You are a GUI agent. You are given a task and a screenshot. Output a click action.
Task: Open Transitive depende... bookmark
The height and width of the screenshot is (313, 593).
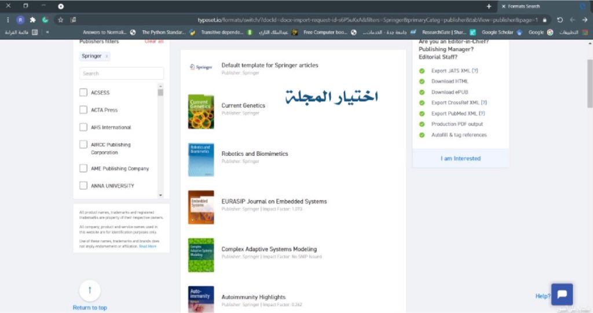pos(227,32)
